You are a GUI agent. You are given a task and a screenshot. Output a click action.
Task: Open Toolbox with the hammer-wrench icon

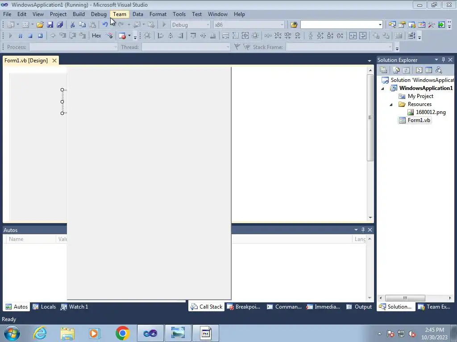[x=432, y=25]
